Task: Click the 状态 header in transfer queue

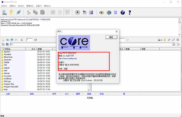Action: click(102, 94)
